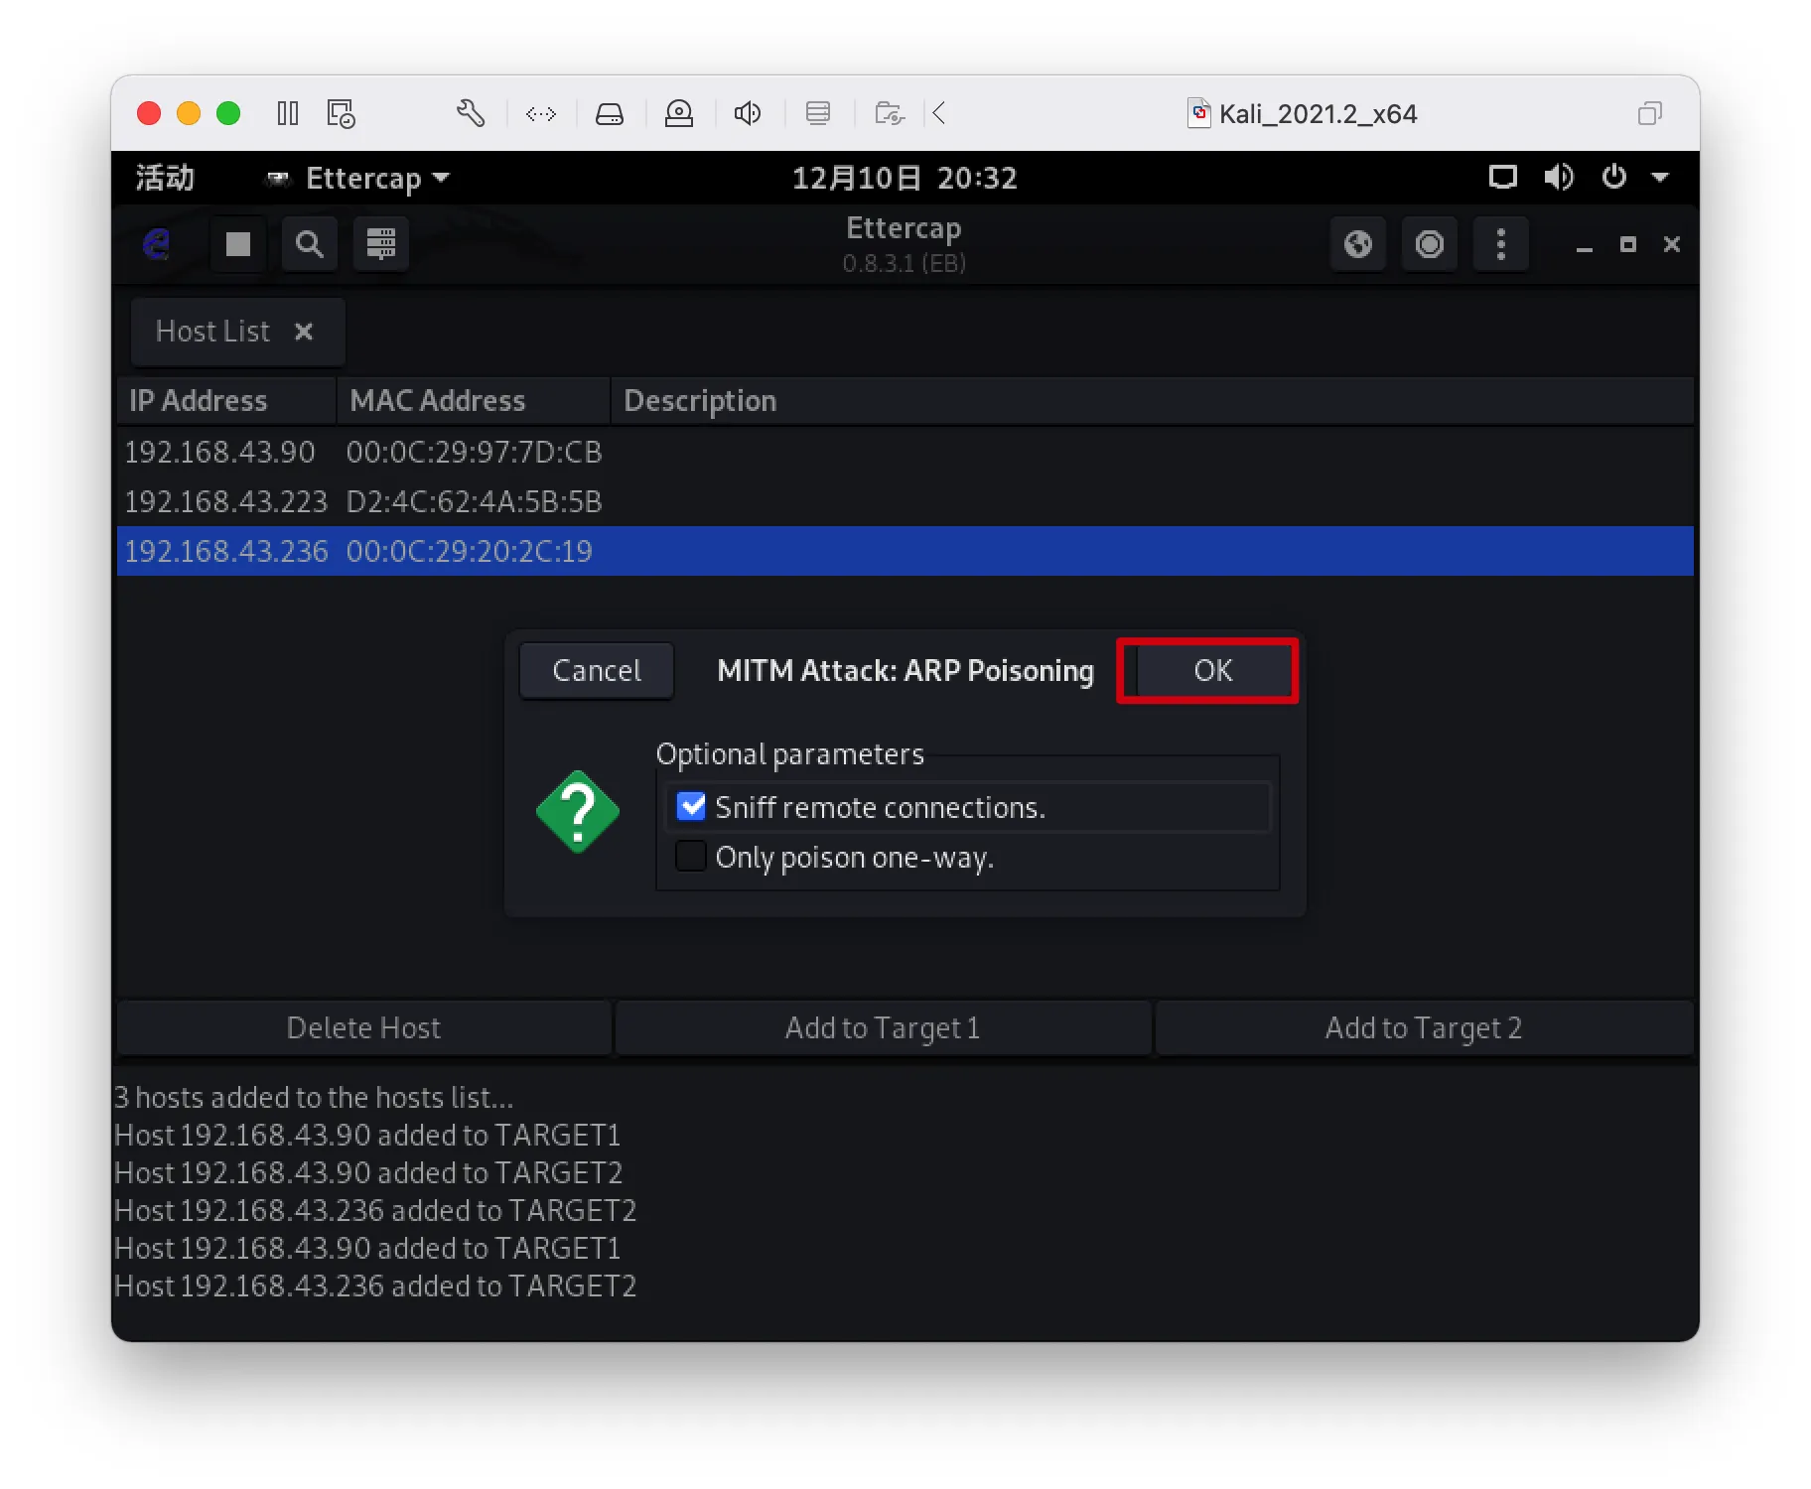Stop sniffing with the square stop button
This screenshot has width=1811, height=1489.
coord(237,244)
